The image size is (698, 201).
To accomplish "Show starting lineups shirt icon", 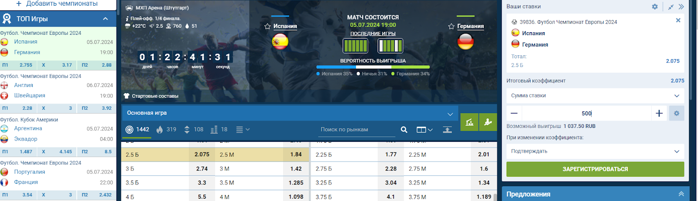I will (x=127, y=96).
